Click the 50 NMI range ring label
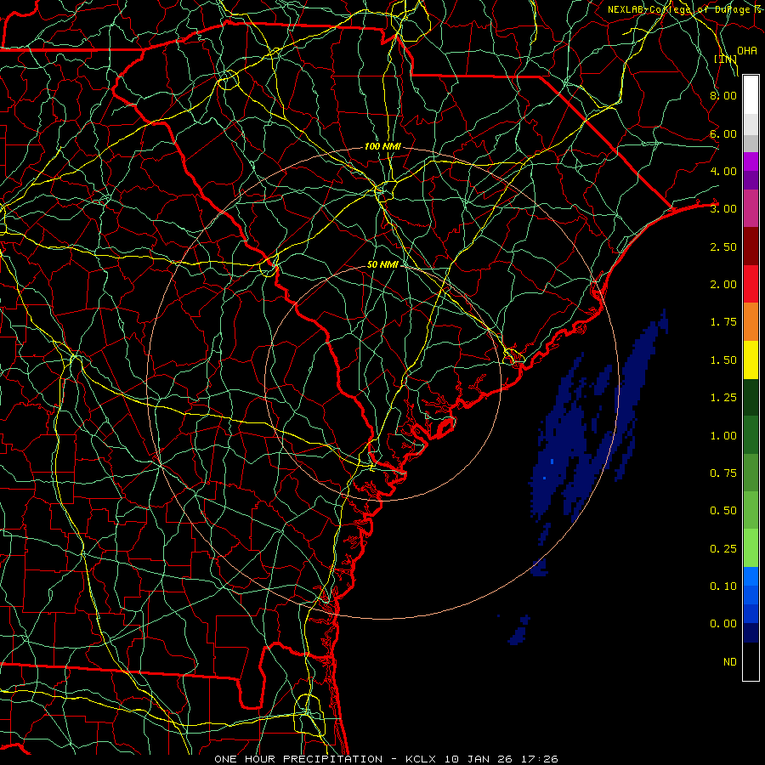Viewport: 765px width, 765px height. click(382, 264)
